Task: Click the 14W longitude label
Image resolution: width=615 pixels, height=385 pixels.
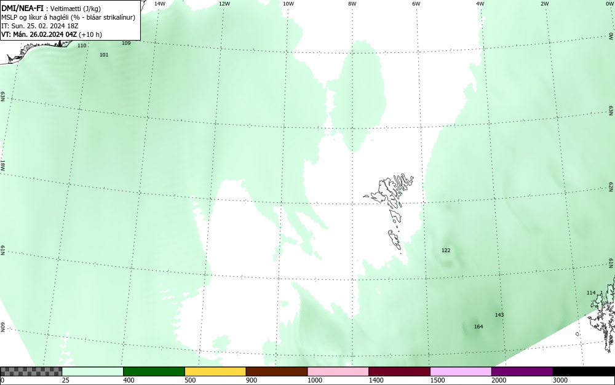Action: (160, 4)
